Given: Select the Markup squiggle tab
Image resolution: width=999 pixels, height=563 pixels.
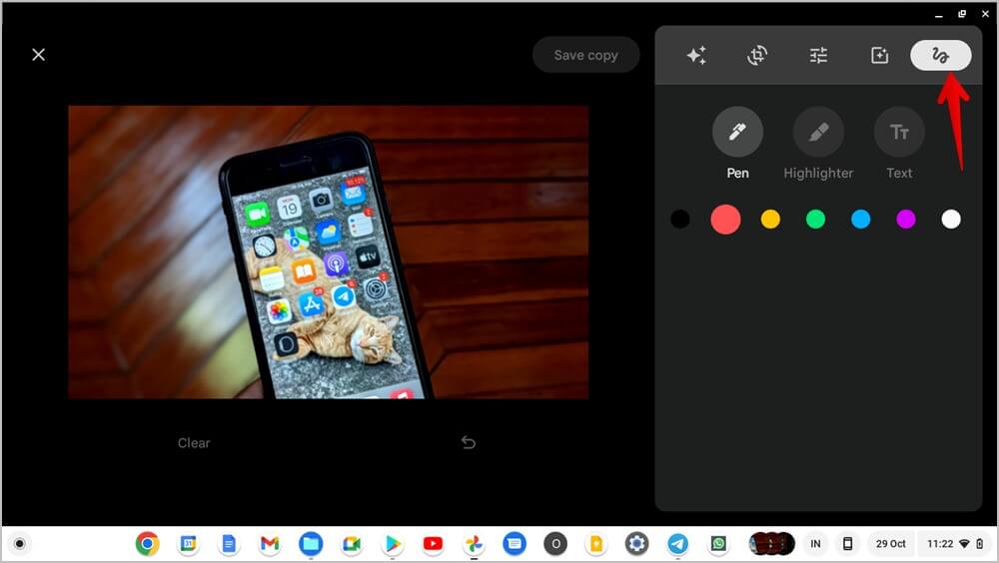Looking at the screenshot, I should (940, 56).
